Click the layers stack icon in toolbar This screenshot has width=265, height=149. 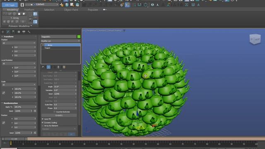(67, 5)
